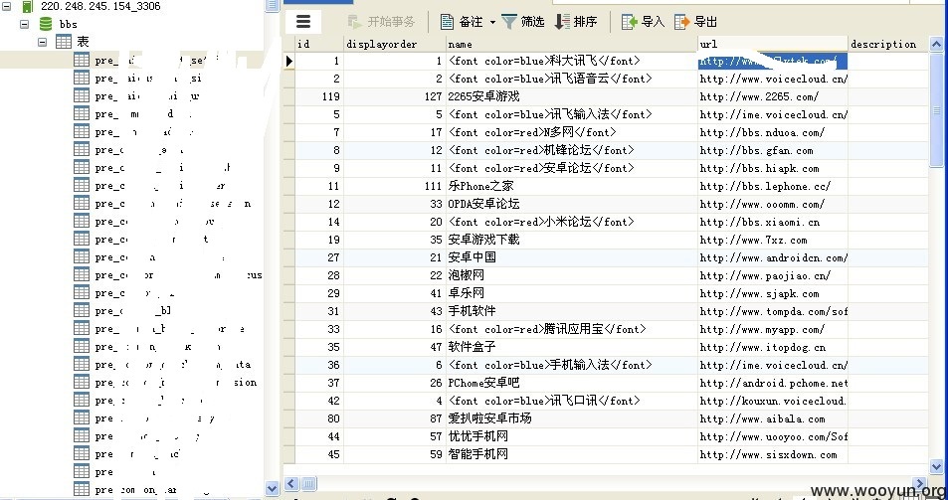Select the 表 tables group icon
This screenshot has height=500, width=948.
coord(64,42)
